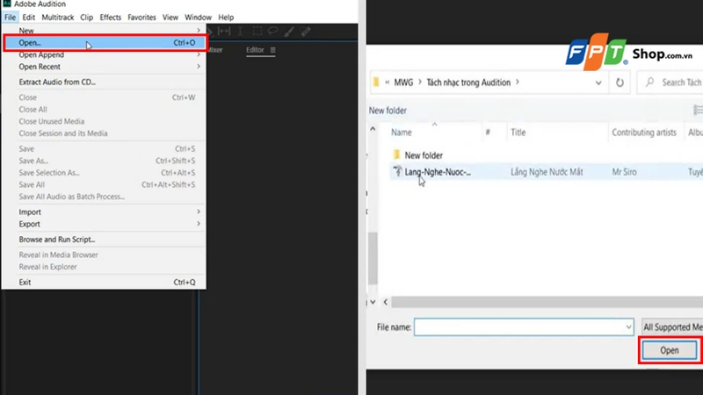Open the Favorites menu
Image resolution: width=703 pixels, height=395 pixels.
(141, 18)
